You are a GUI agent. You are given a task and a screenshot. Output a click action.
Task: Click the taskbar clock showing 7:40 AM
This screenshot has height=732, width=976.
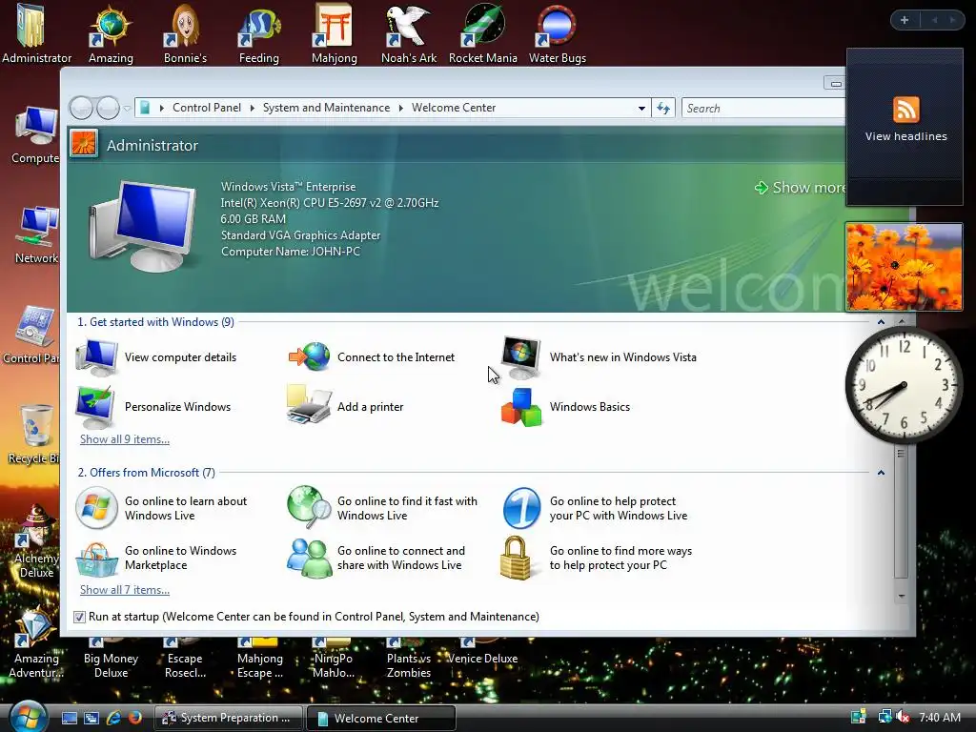click(939, 718)
